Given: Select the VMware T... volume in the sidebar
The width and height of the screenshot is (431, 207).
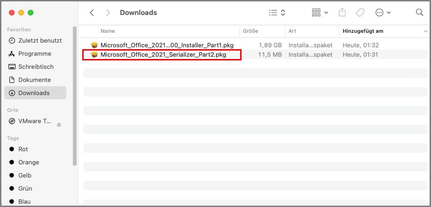Looking at the screenshot, I should pyautogui.click(x=35, y=121).
